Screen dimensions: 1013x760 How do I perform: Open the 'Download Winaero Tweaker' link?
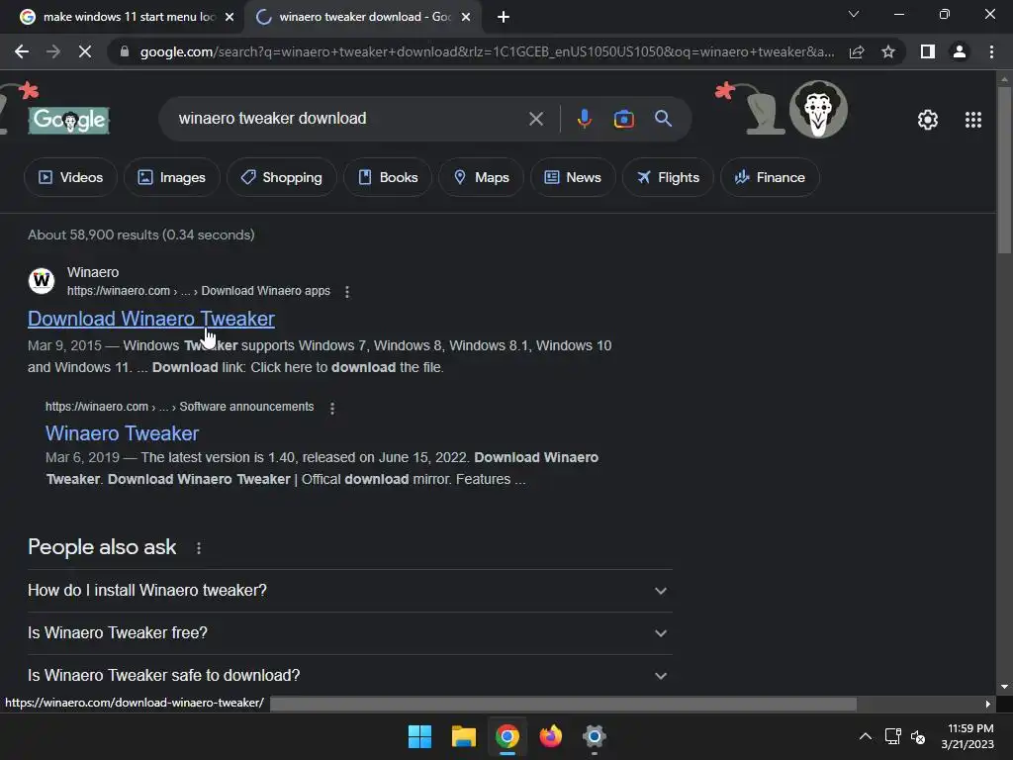click(151, 319)
